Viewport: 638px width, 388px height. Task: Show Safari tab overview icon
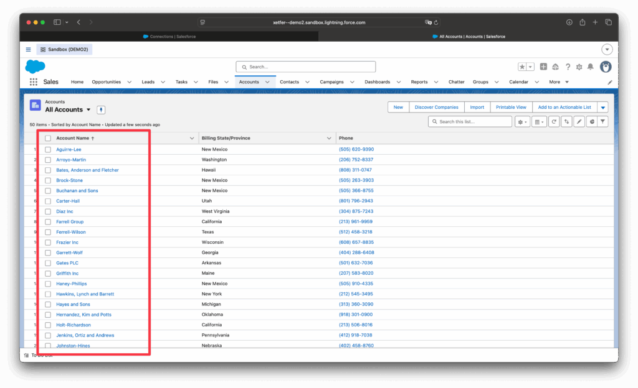(x=608, y=22)
